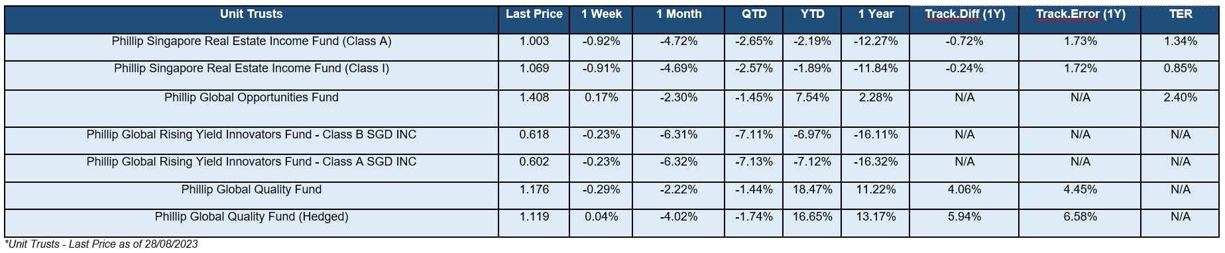Select Phillip Global Quality Fund (Hedged) name

tap(251, 217)
